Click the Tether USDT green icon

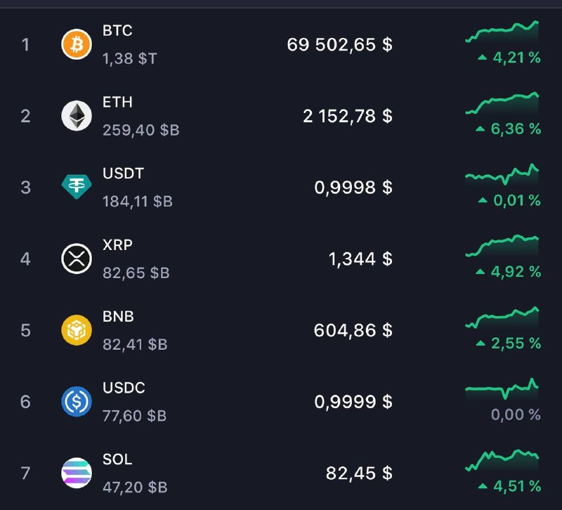(77, 187)
